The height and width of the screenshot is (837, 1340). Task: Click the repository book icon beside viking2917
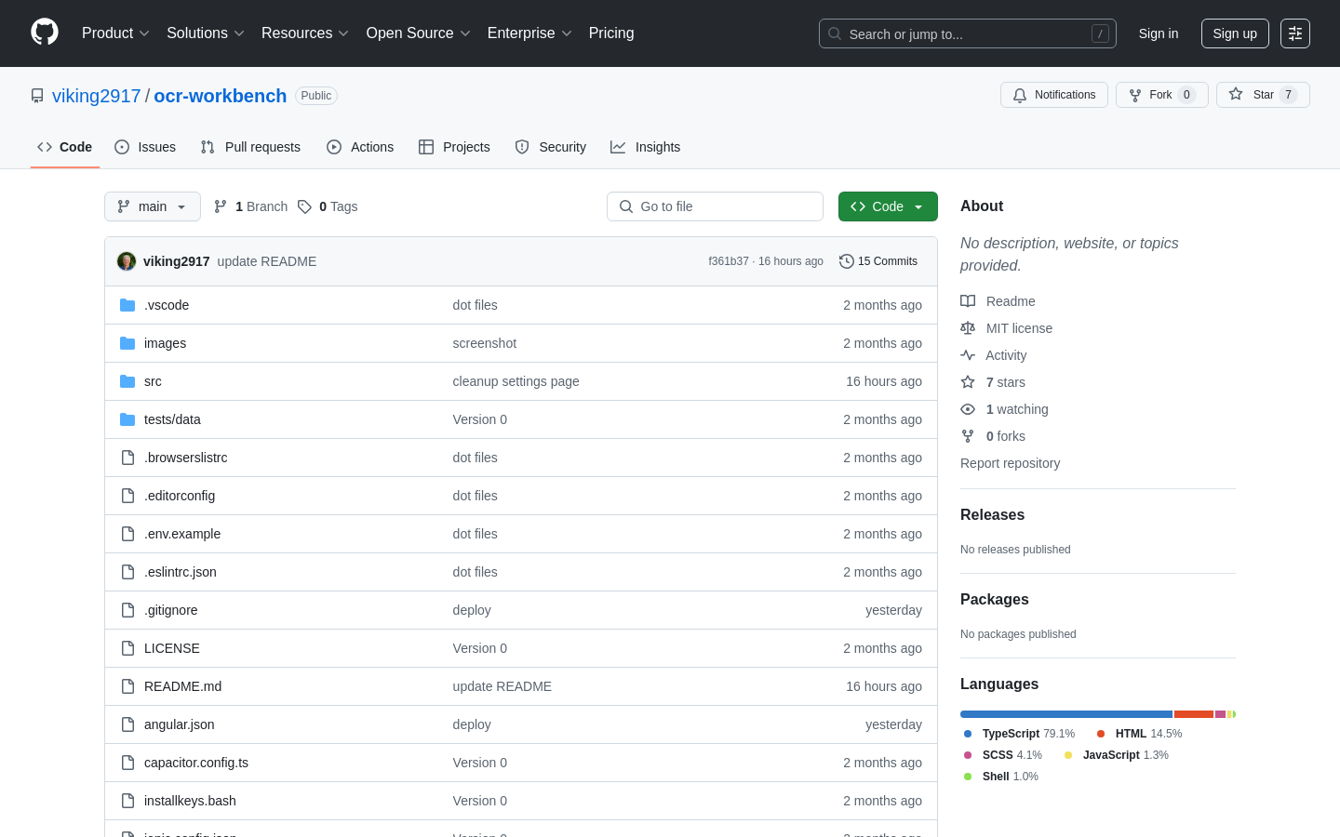tap(37, 96)
